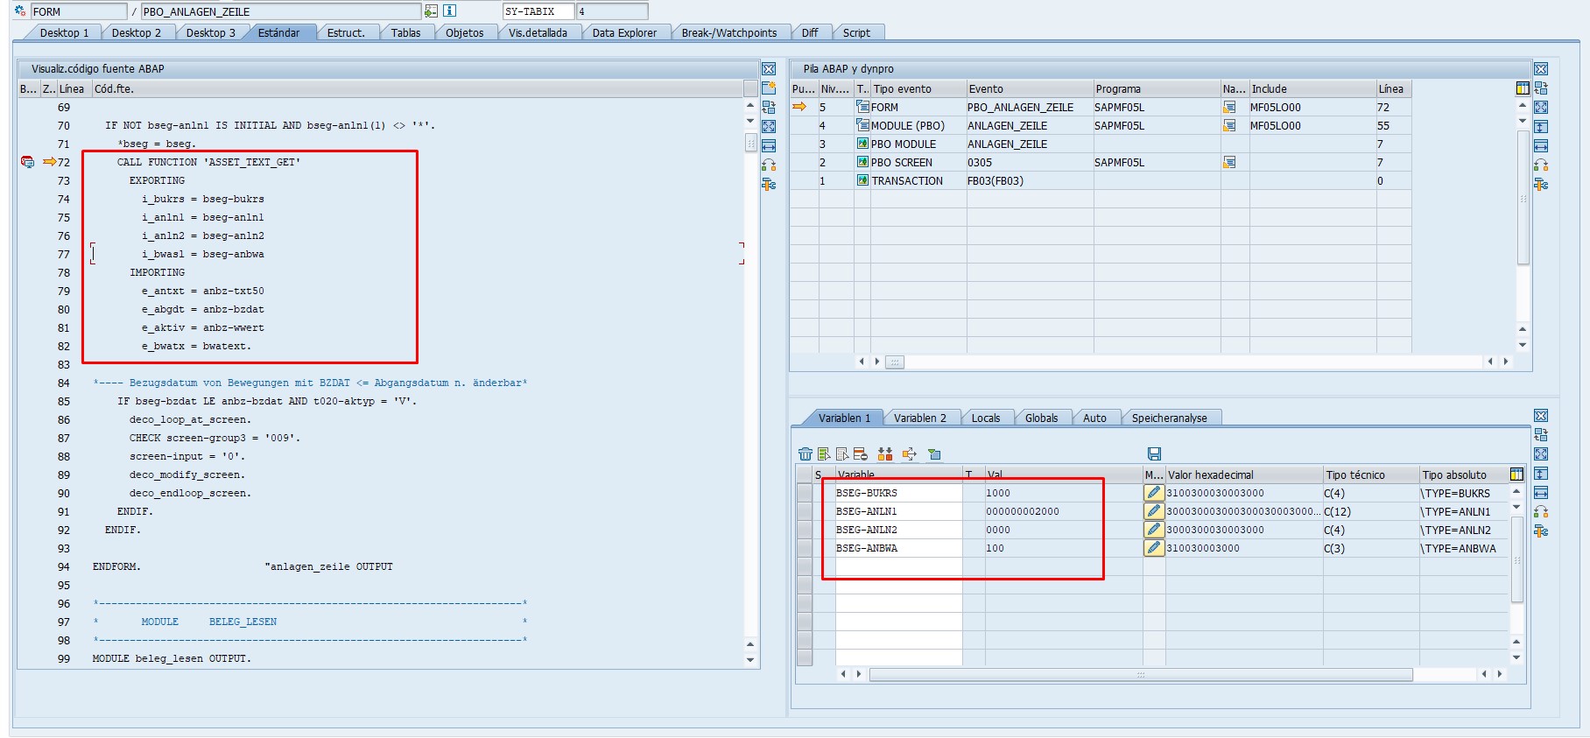Close the variables tool panel

(x=1541, y=416)
